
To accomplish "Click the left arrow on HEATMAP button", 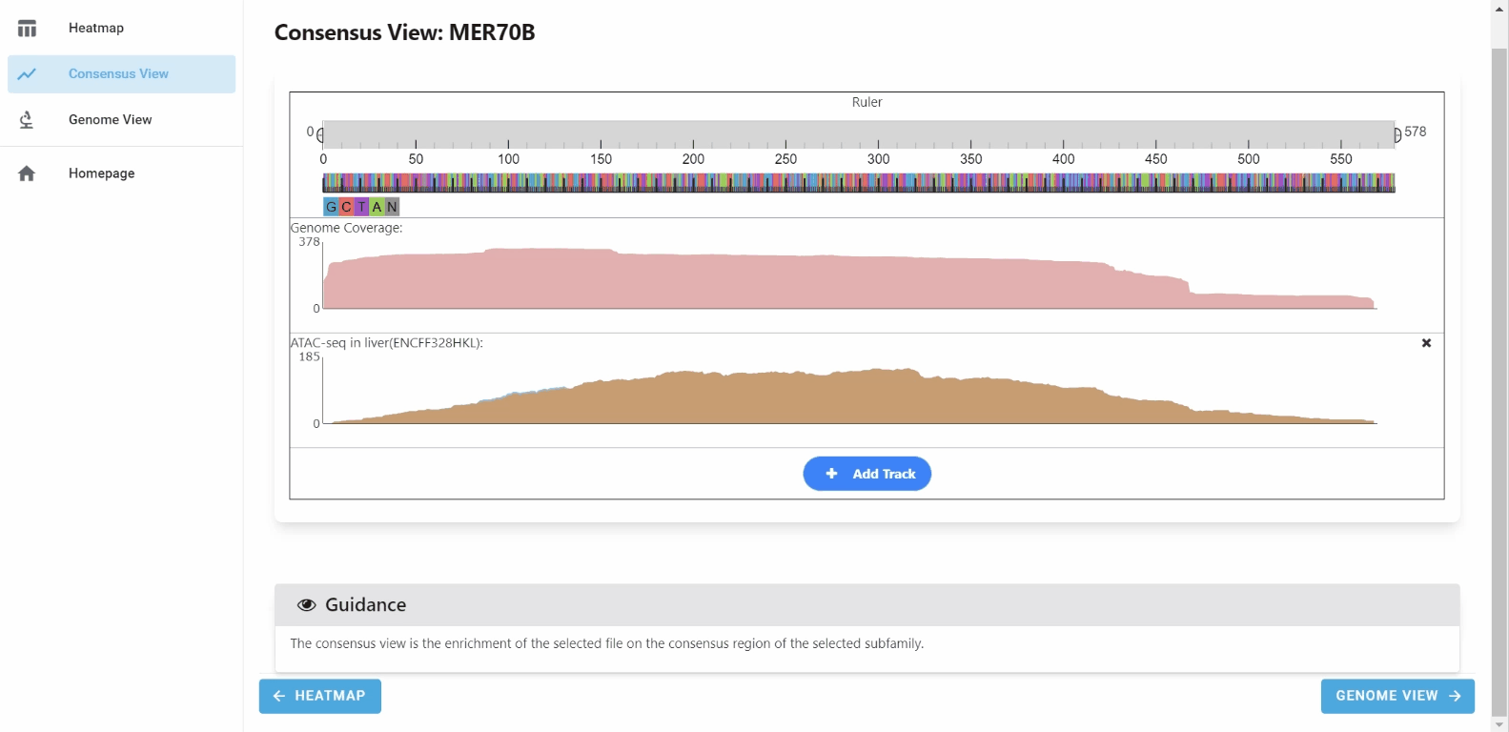I will click(x=279, y=696).
